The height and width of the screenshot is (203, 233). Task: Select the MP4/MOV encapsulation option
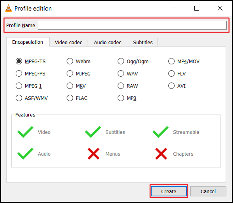click(171, 61)
